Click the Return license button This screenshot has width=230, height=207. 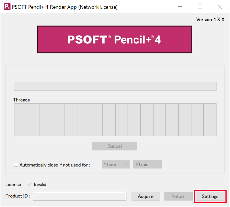pos(178,196)
